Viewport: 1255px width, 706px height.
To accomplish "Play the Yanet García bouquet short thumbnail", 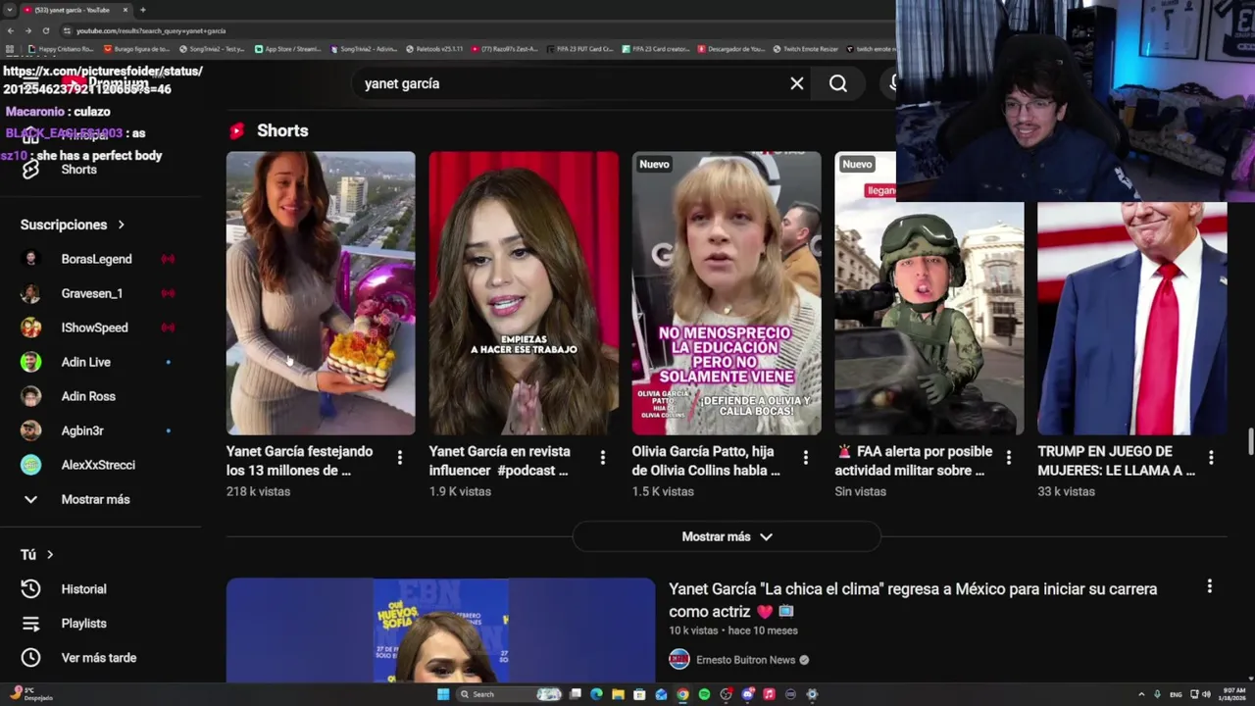I will tap(321, 292).
